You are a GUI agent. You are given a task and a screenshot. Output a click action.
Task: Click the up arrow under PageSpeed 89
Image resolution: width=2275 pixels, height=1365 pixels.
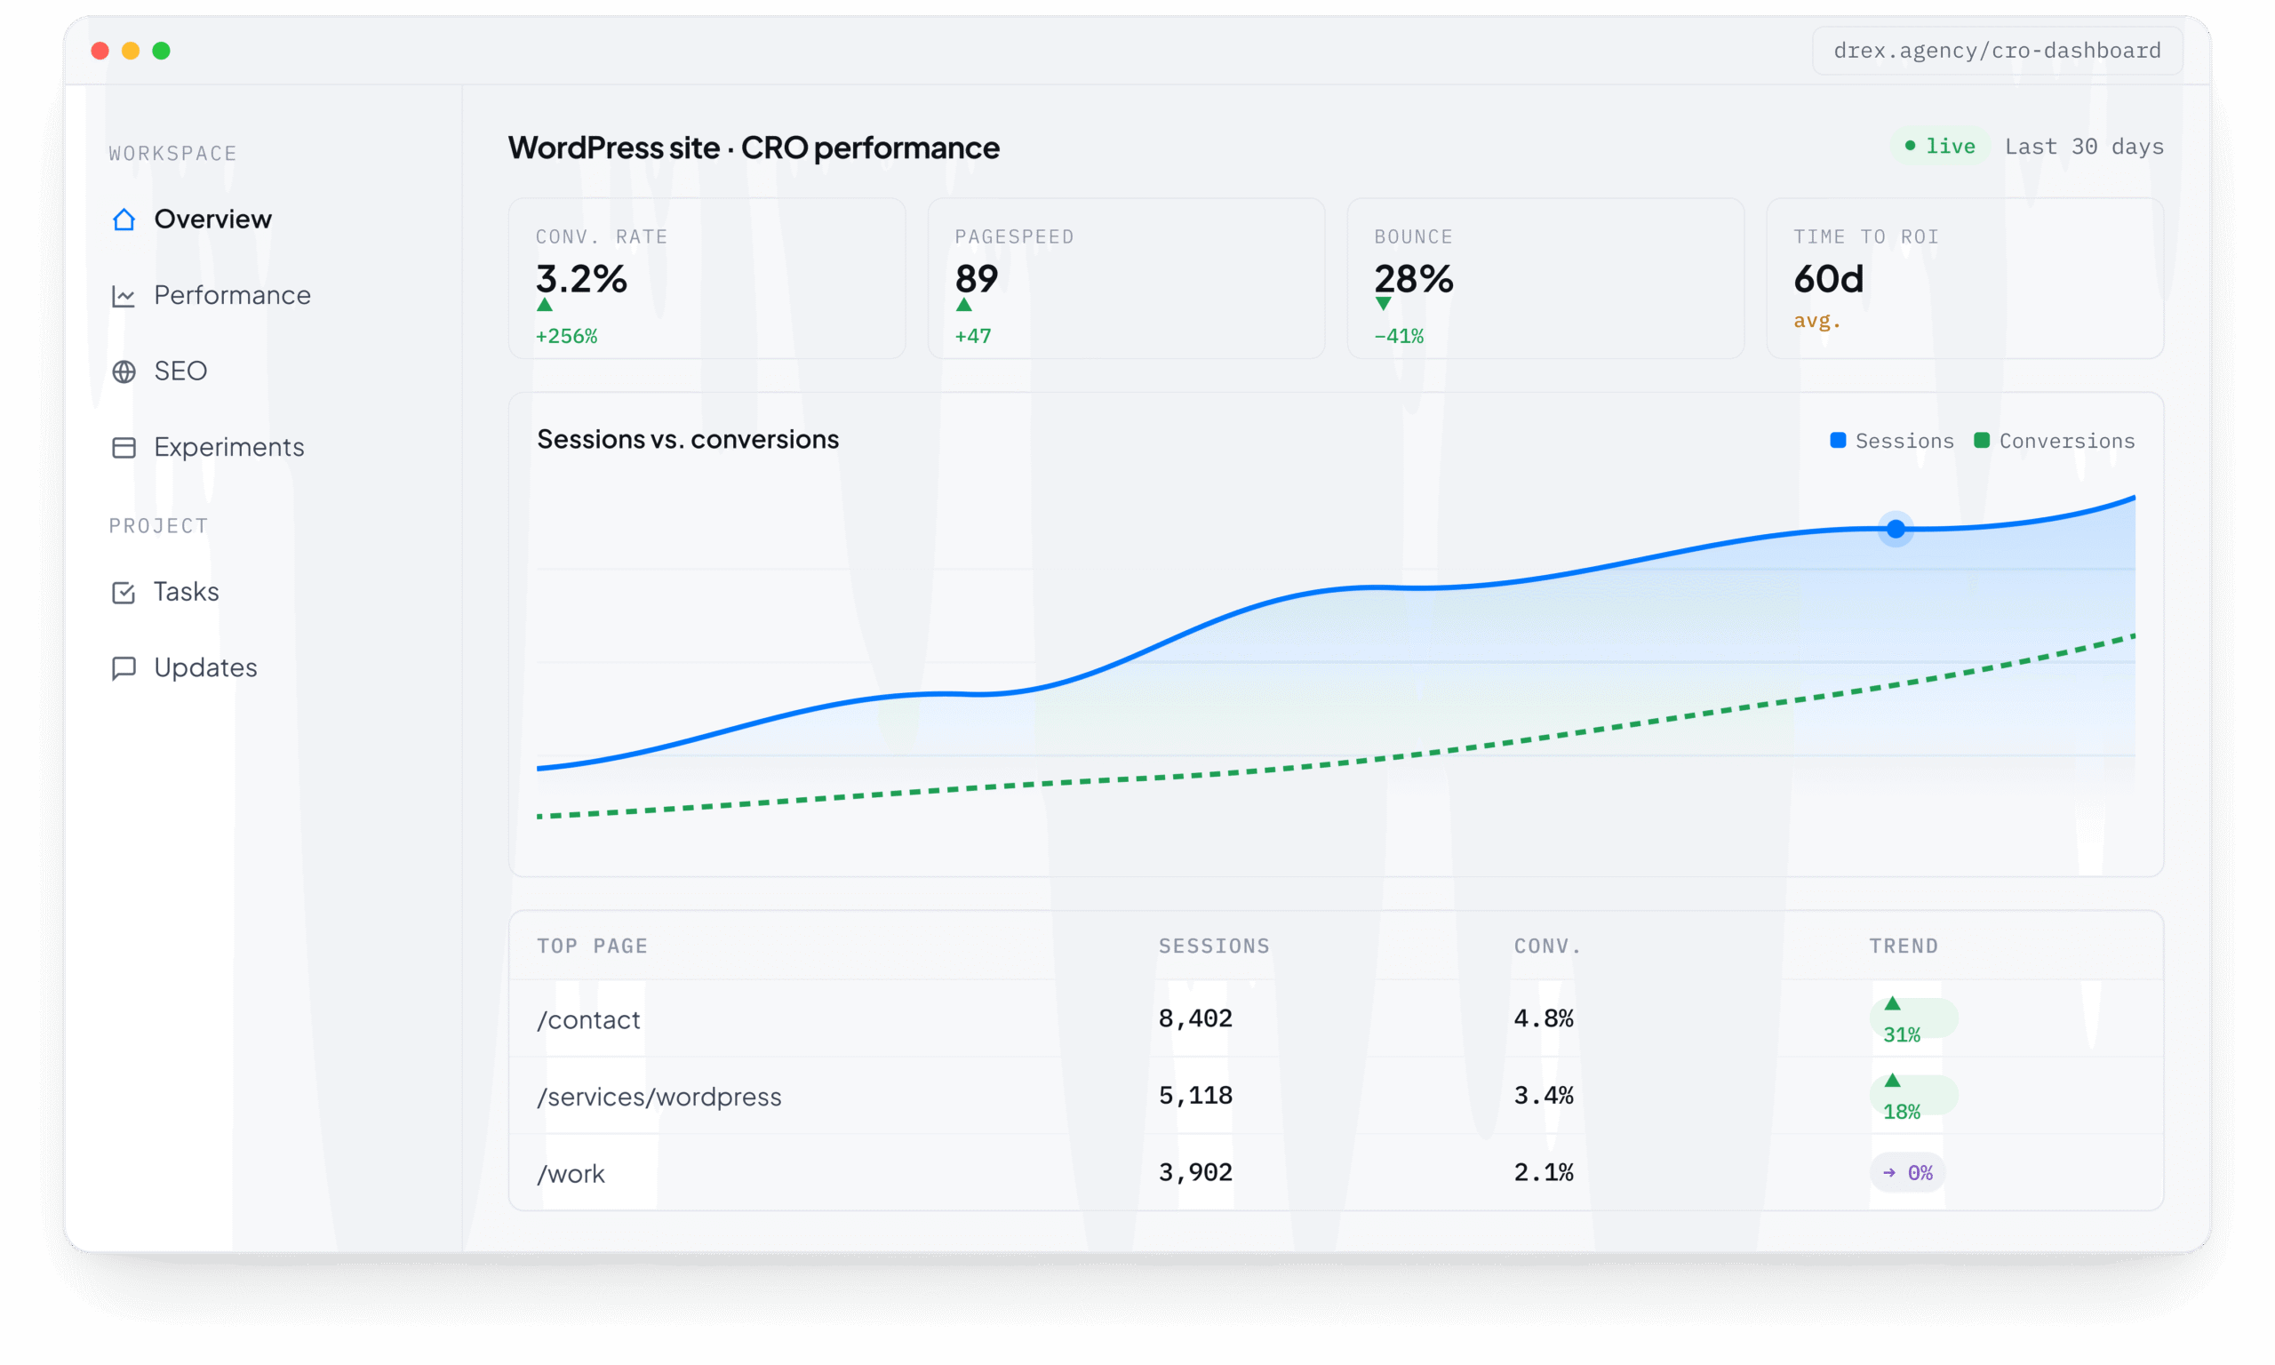coord(963,305)
